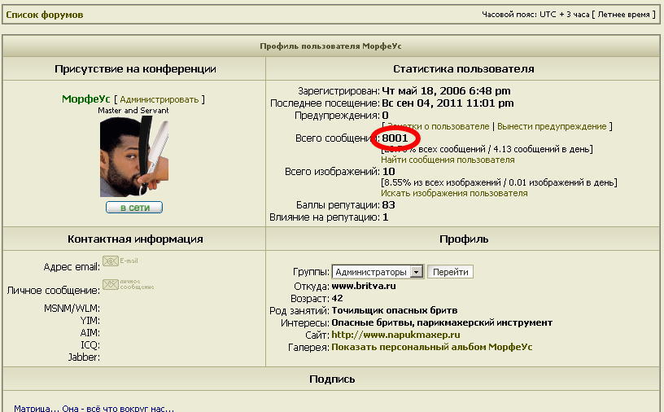Expand the 'Администраторы' groups dropdown
The height and width of the screenshot is (412, 664).
click(417, 272)
